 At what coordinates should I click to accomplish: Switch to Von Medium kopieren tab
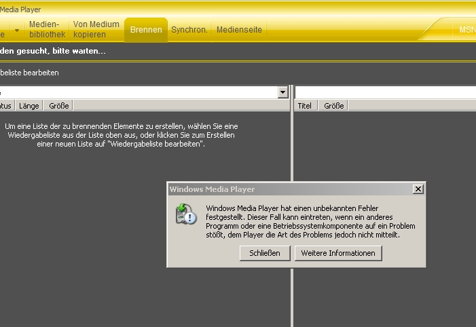(96, 29)
